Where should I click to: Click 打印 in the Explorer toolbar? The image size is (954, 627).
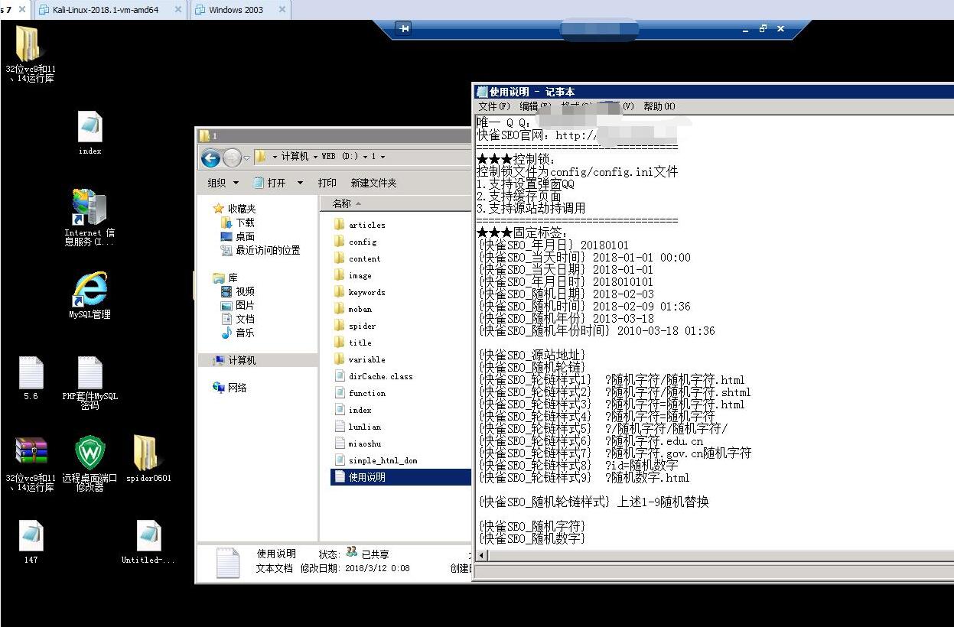point(327,183)
